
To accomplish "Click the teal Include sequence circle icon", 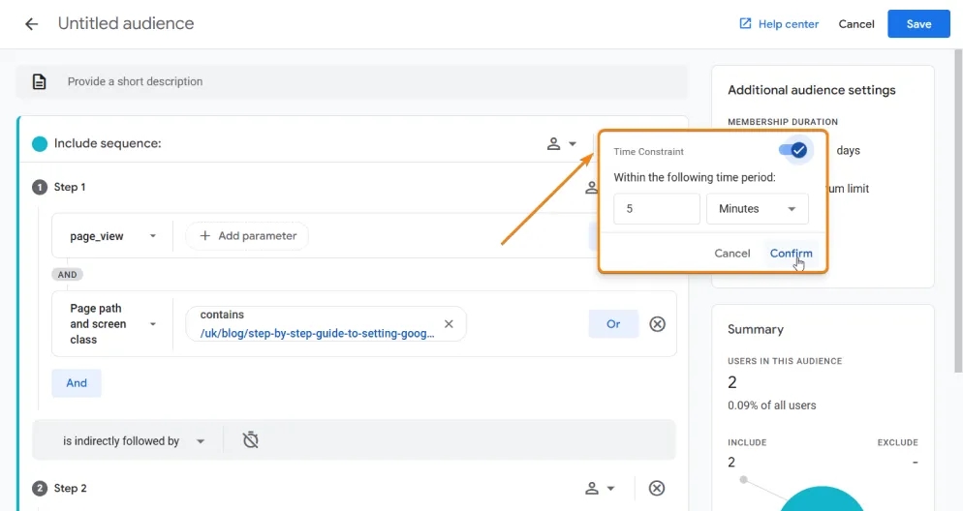I will (x=40, y=143).
